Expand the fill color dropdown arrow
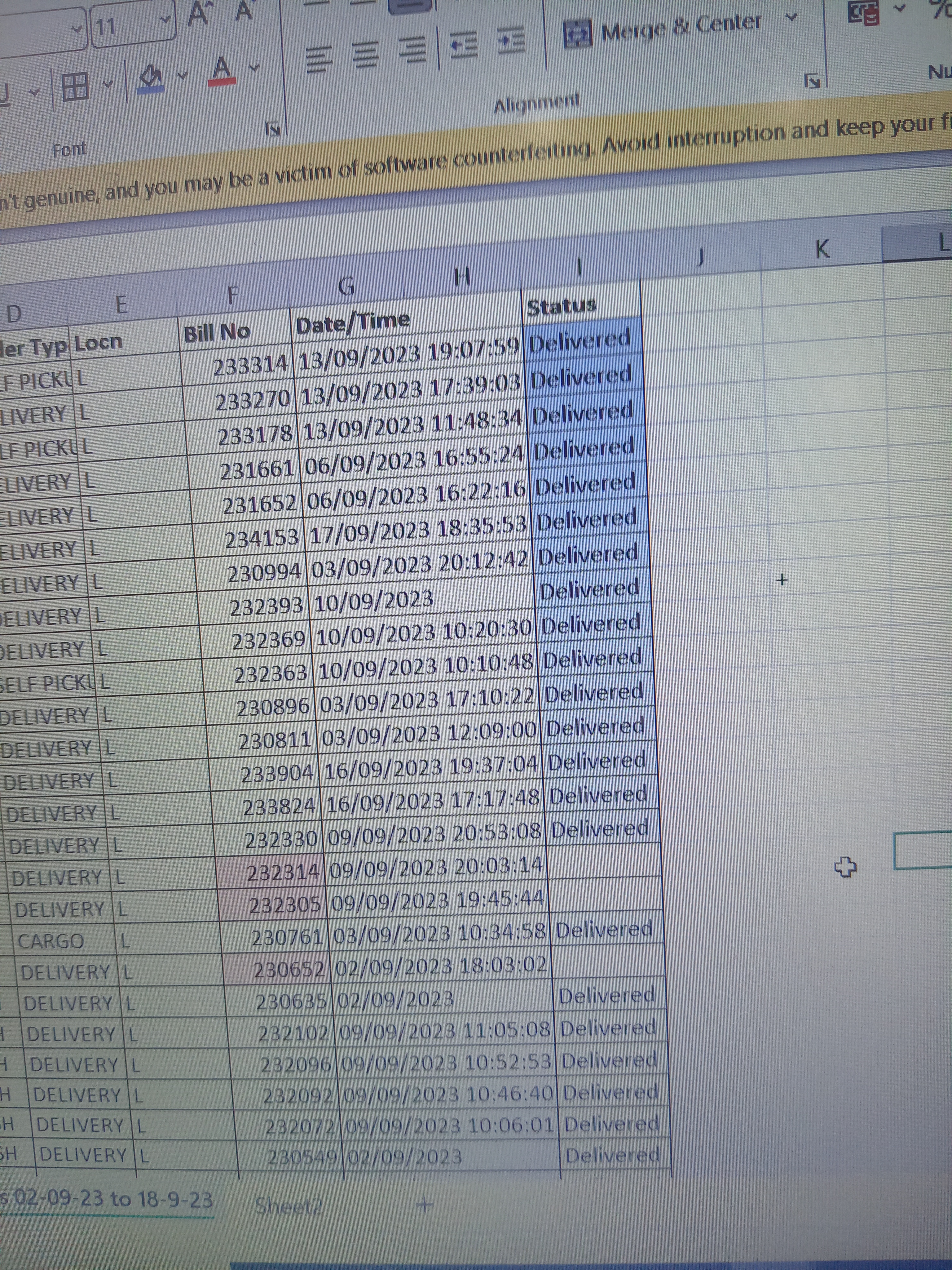 183,76
